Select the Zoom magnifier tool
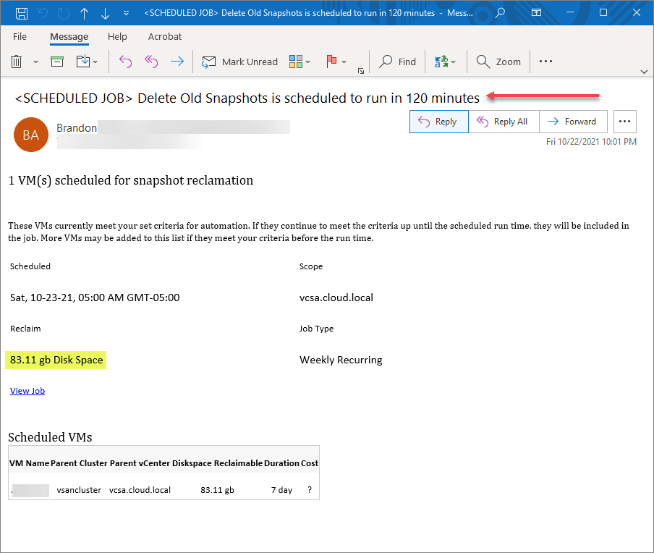Screen dimensions: 654x553 pyautogui.click(x=498, y=62)
